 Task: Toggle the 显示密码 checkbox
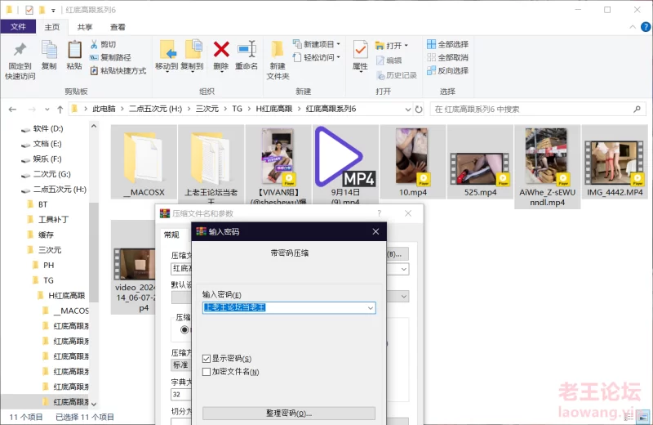click(207, 358)
